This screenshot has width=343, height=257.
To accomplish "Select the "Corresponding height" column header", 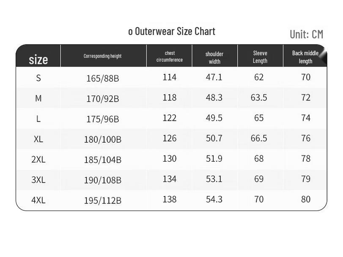I will [x=102, y=56].
